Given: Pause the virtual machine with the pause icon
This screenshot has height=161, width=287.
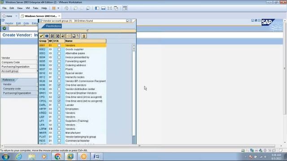Looking at the screenshot, I should [x=54, y=8].
